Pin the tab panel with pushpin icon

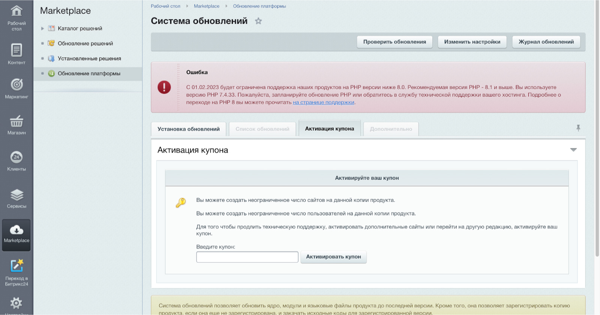click(578, 128)
